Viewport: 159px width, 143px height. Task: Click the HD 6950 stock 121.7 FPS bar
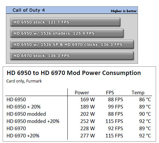coord(65,22)
